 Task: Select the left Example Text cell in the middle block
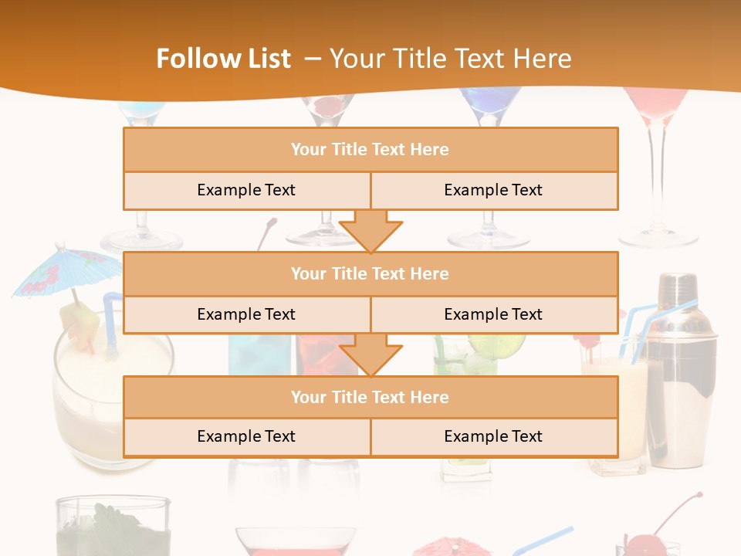(246, 315)
